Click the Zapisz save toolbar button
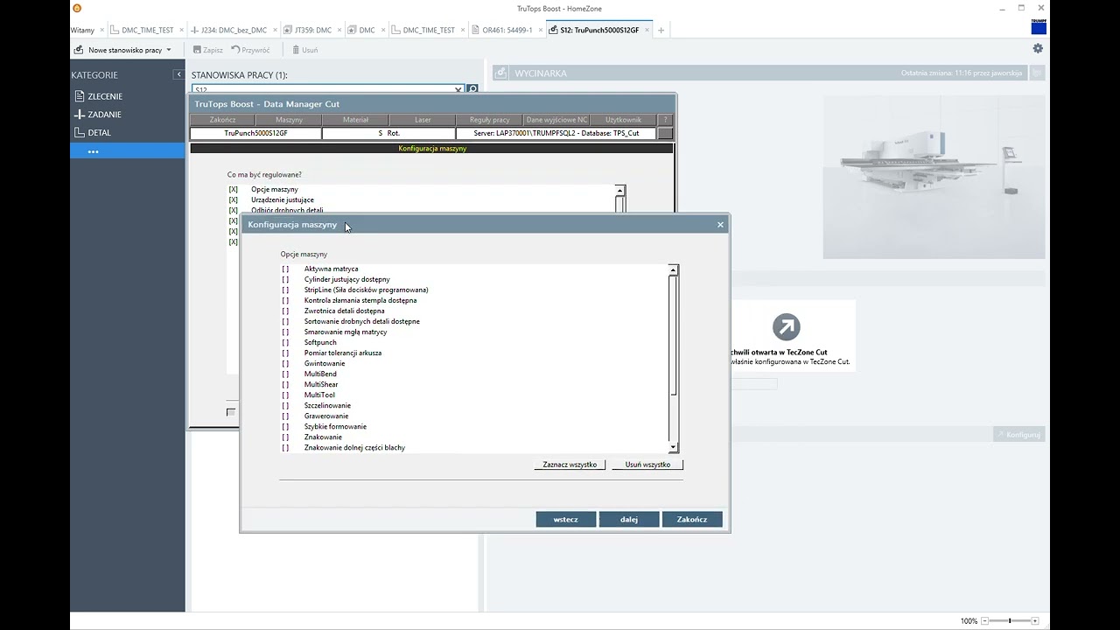Image resolution: width=1120 pixels, height=630 pixels. point(207,50)
